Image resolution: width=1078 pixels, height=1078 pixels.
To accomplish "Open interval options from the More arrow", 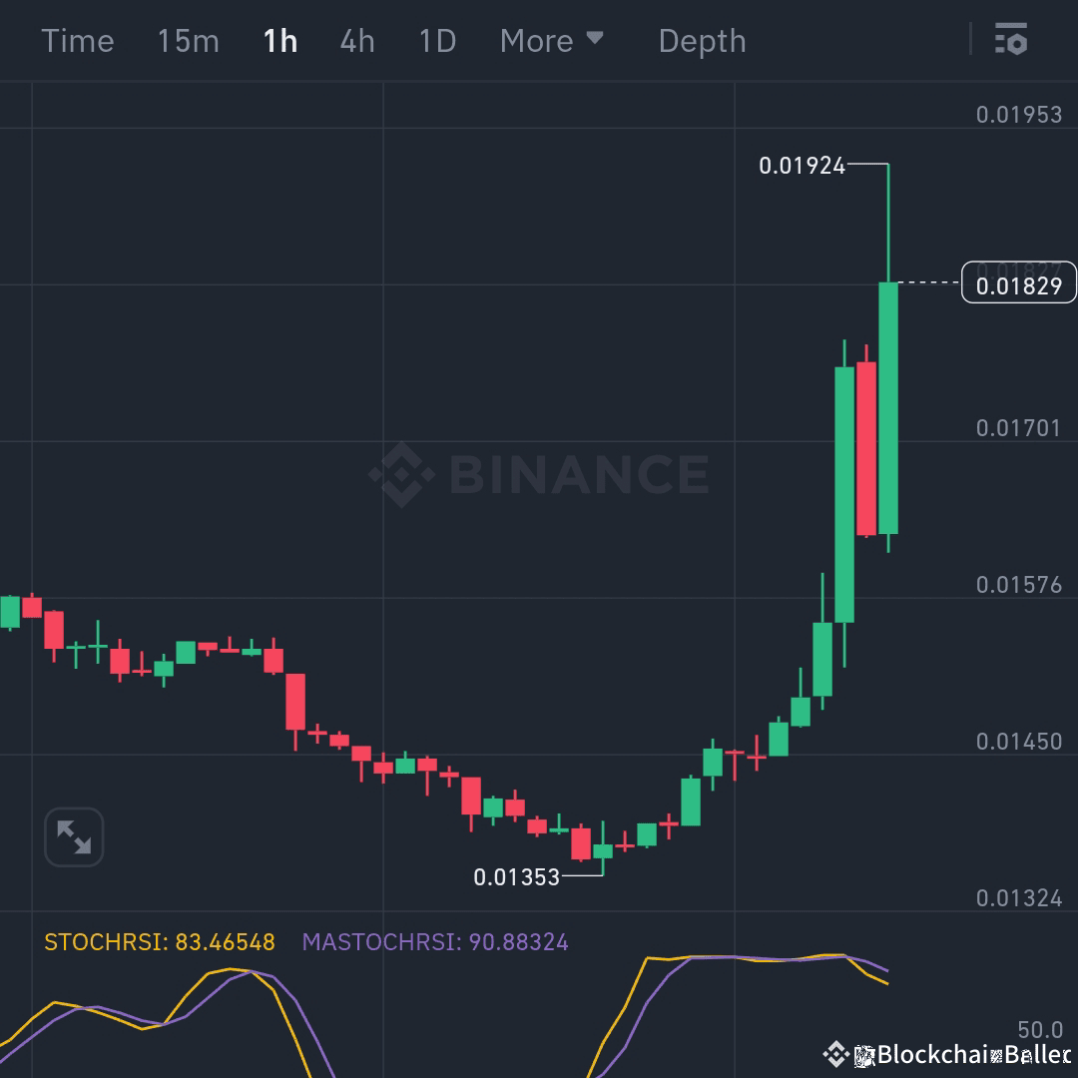I will pyautogui.click(x=597, y=40).
